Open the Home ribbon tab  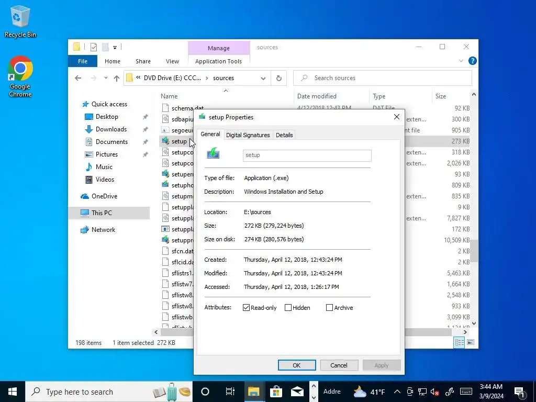point(113,61)
